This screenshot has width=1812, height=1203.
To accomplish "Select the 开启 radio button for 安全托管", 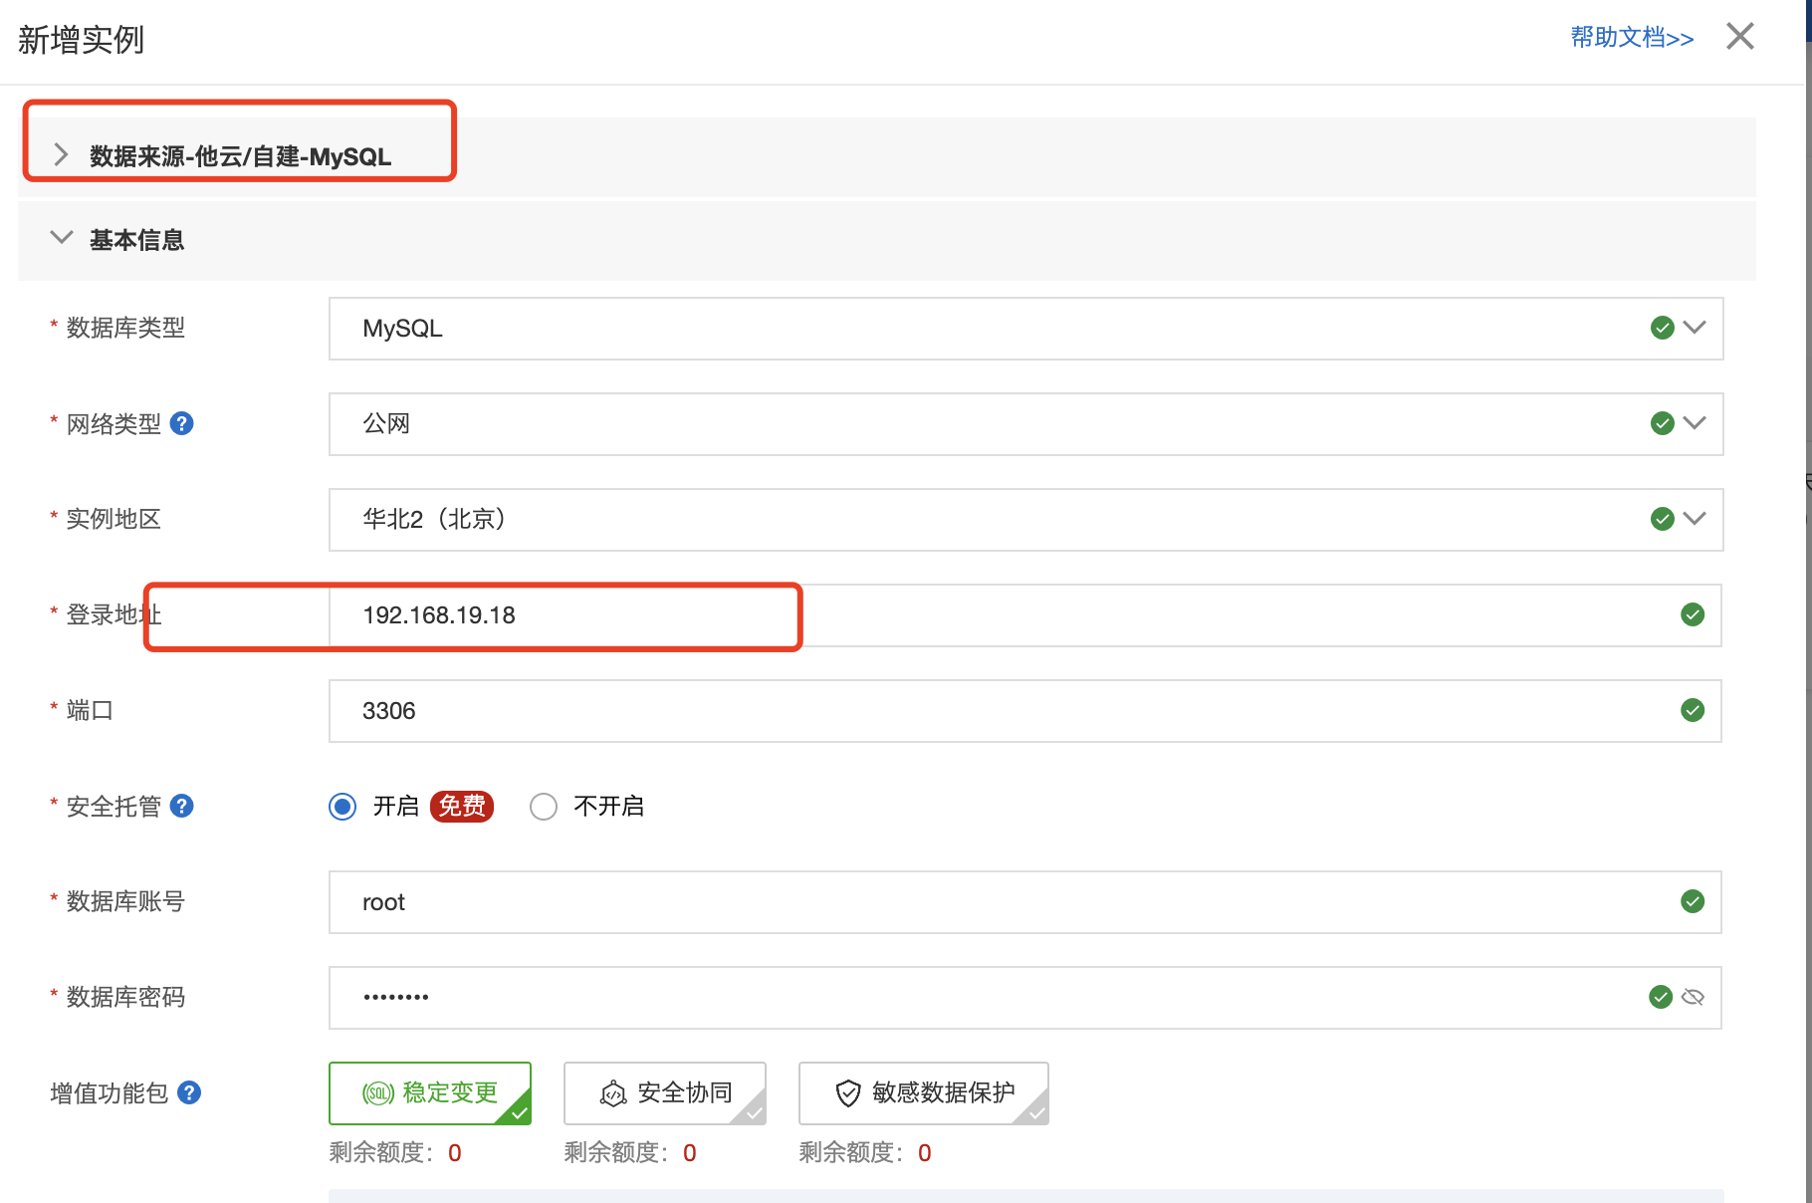I will point(342,807).
